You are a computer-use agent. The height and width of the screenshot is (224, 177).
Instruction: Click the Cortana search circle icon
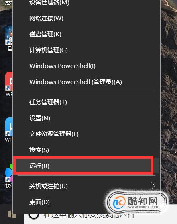pos(34,216)
